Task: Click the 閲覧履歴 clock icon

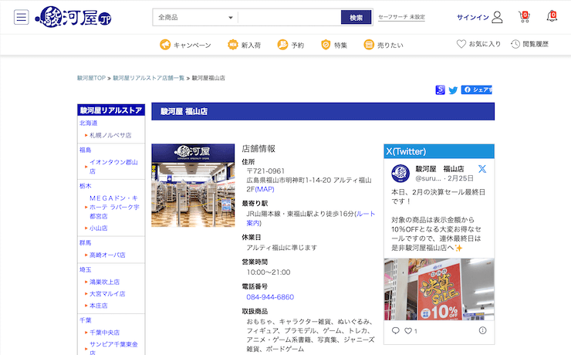Action: pyautogui.click(x=515, y=44)
